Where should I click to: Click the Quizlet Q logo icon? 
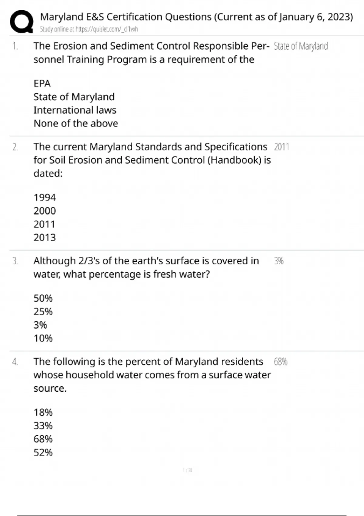(x=22, y=21)
